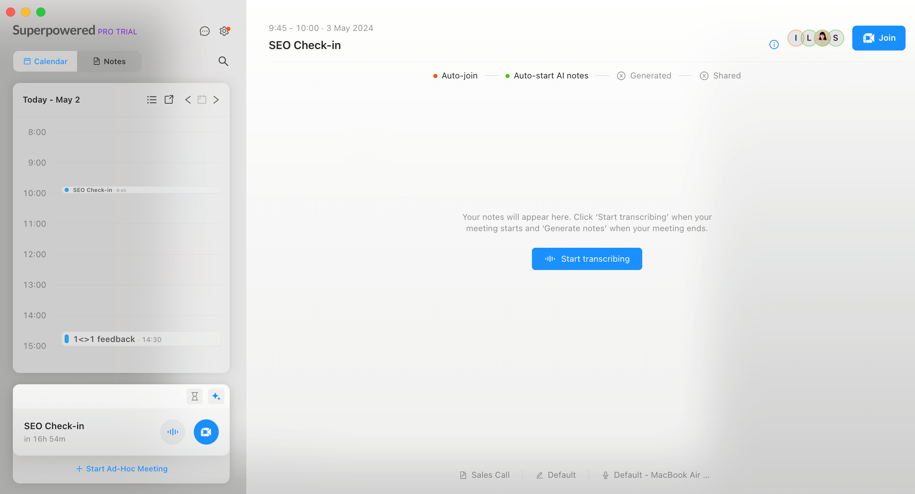
Task: Jump to today calendar icon
Action: [202, 100]
